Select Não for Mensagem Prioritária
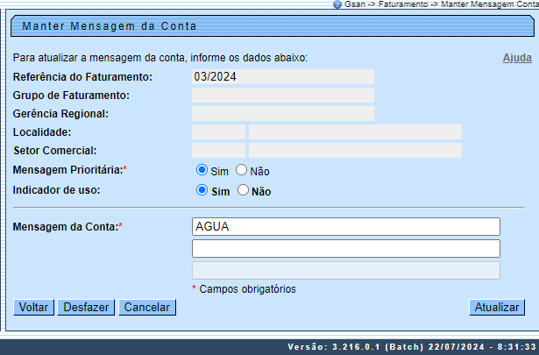539x355 pixels. tap(242, 170)
